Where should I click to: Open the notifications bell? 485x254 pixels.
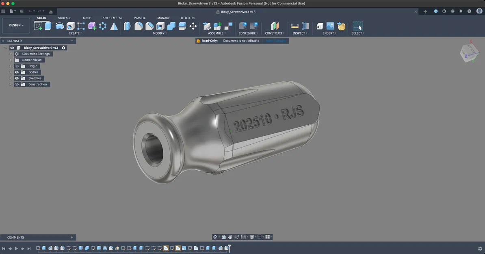[461, 11]
